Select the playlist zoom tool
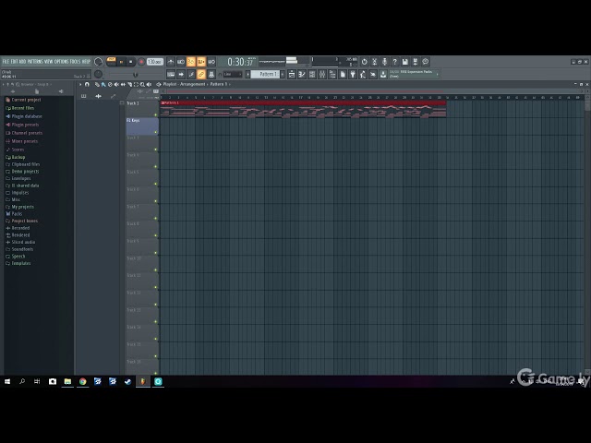 tap(142, 84)
